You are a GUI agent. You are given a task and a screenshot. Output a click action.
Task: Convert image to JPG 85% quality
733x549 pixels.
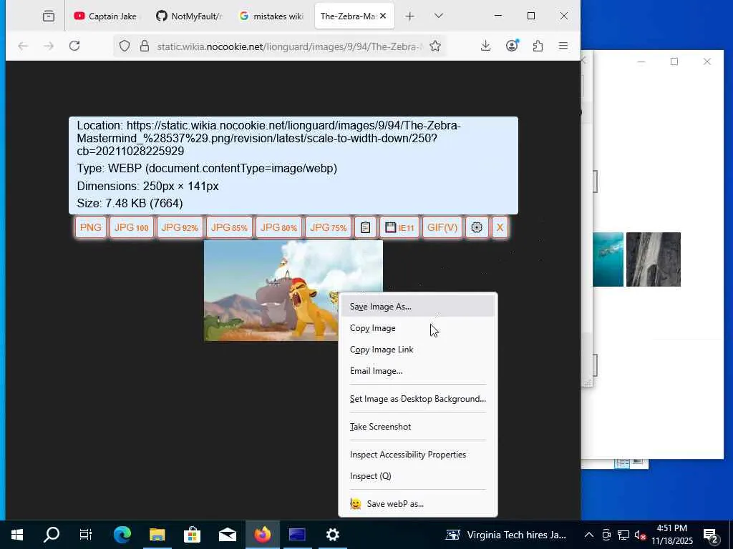[229, 227]
